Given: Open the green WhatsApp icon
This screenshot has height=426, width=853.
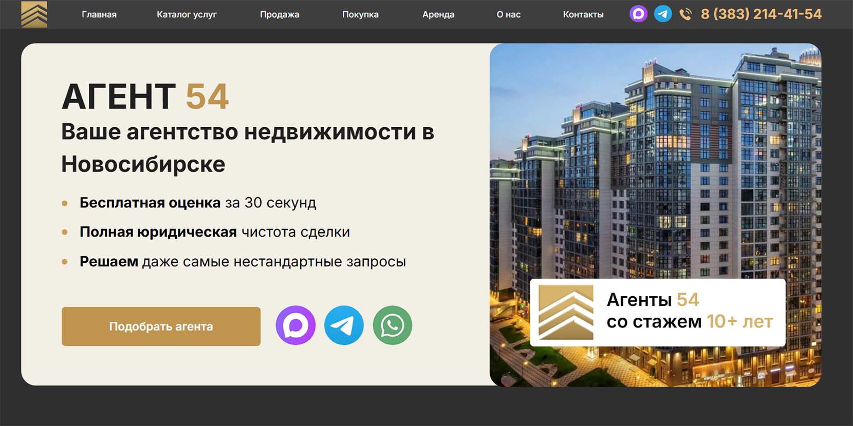Looking at the screenshot, I should click(392, 325).
